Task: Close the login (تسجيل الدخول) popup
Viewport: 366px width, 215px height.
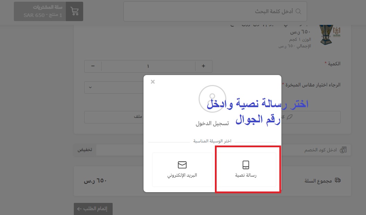Action: point(153,82)
